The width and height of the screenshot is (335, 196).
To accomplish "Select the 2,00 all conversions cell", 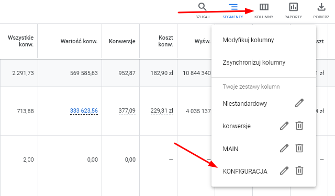I will (28, 160).
